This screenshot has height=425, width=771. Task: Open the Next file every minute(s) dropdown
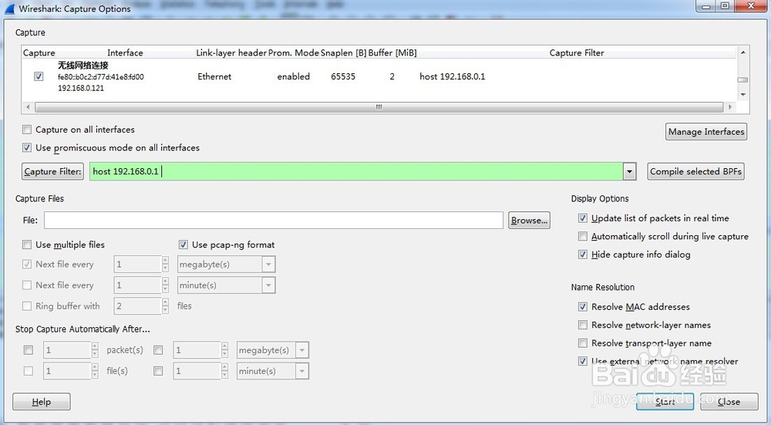tap(268, 285)
